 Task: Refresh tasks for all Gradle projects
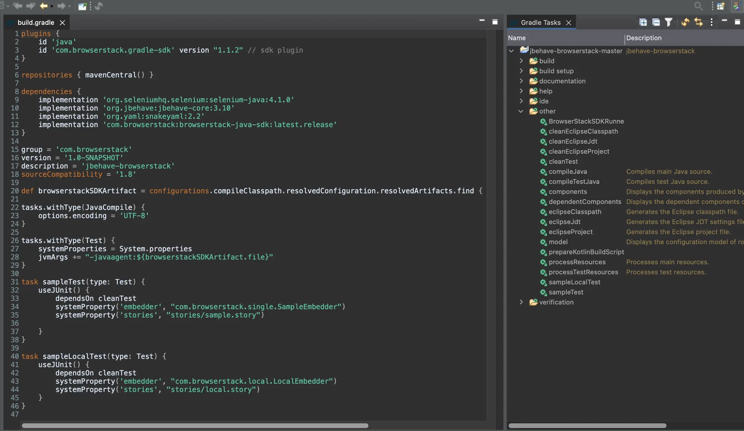tap(685, 22)
